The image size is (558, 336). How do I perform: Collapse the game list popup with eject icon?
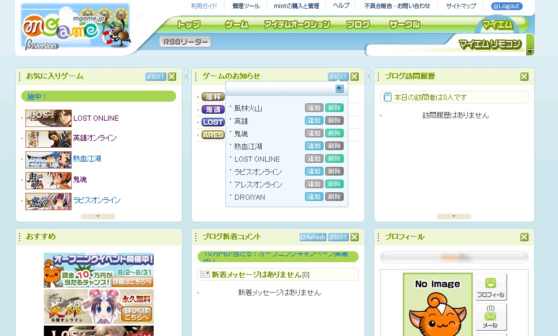click(339, 88)
